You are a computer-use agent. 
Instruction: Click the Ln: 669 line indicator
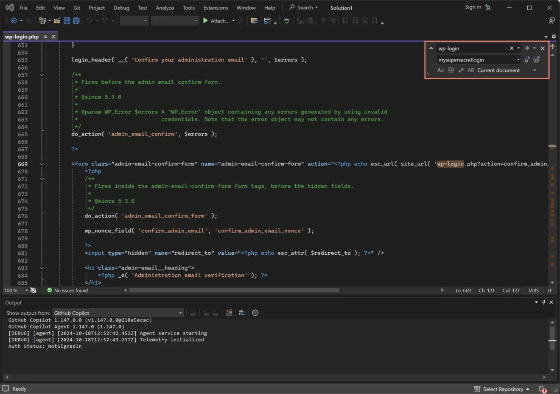pyautogui.click(x=463, y=290)
